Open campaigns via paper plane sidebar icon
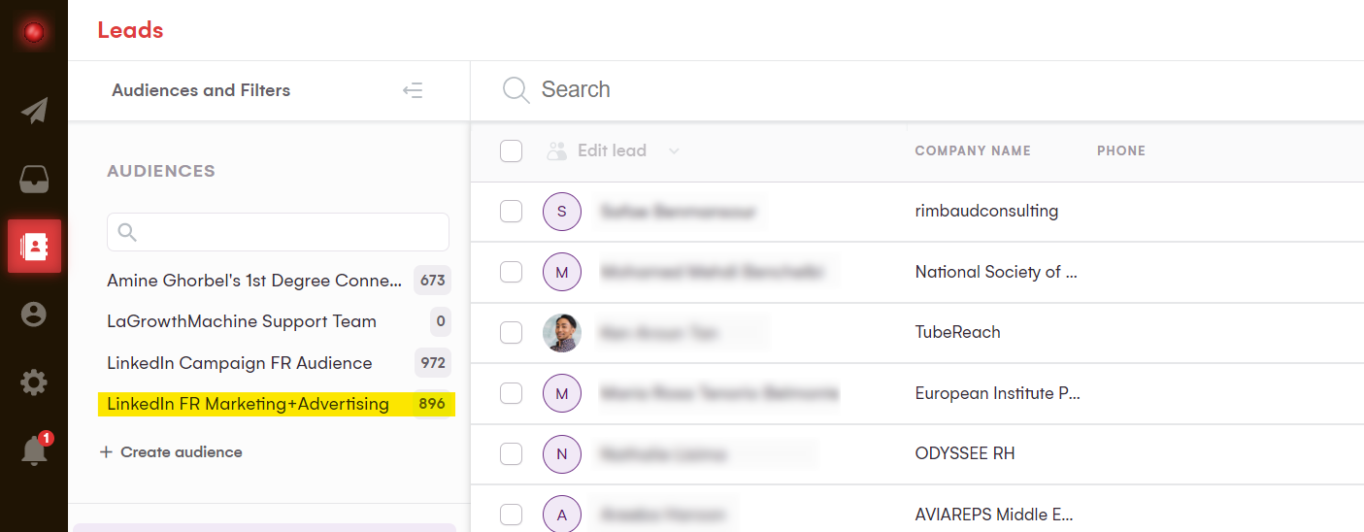 tap(34, 111)
